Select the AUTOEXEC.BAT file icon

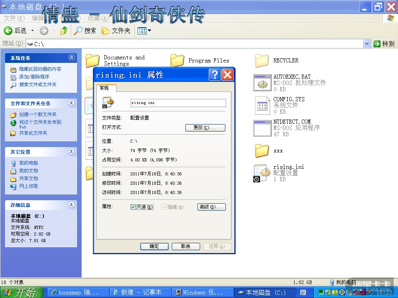[x=262, y=83]
